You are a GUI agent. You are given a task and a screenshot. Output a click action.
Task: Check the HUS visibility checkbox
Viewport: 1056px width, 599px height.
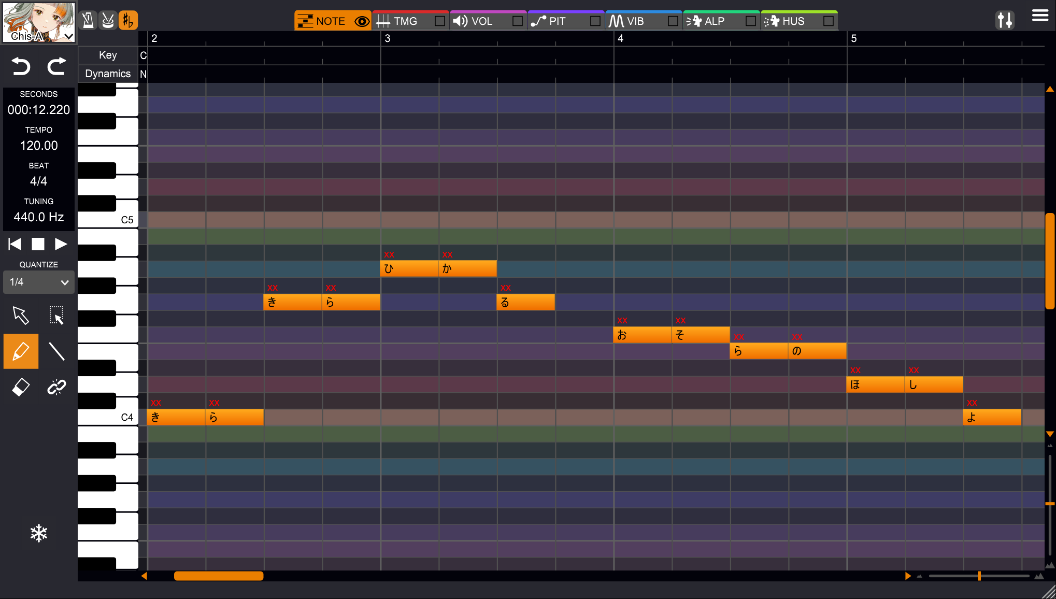(x=828, y=21)
